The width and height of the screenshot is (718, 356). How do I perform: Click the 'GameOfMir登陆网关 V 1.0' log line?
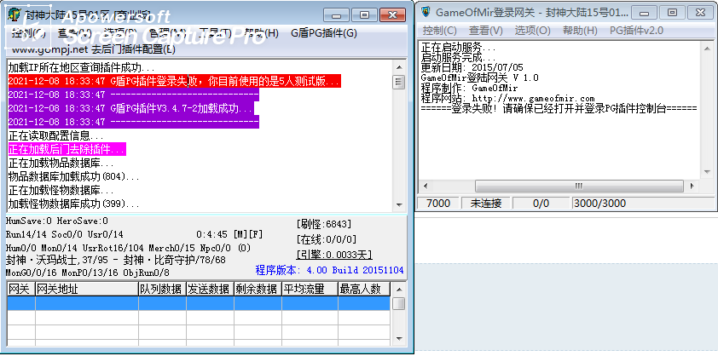(x=479, y=78)
